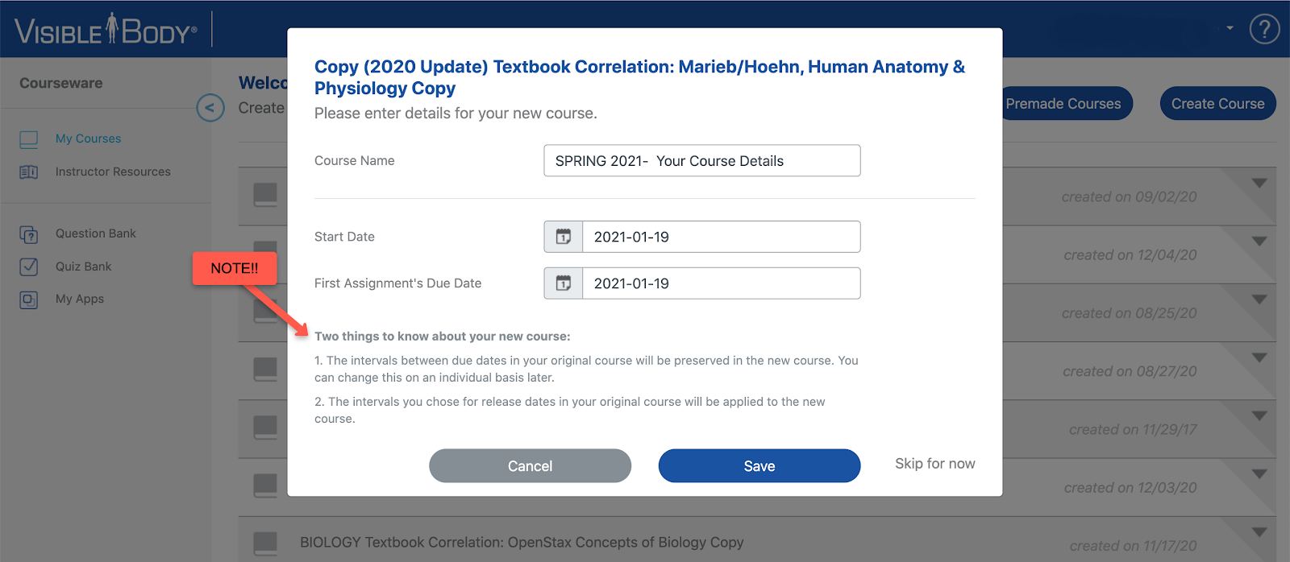1290x562 pixels.
Task: Open the First Assignment's Due Date calendar icon
Action: (564, 283)
